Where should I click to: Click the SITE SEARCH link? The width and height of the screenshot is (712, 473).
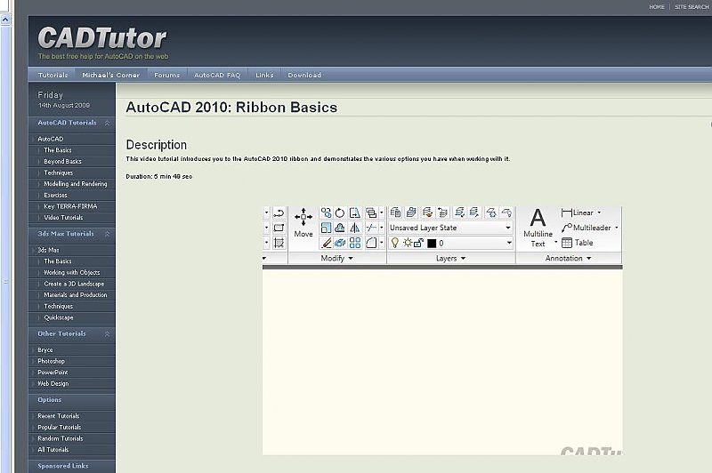coord(692,7)
